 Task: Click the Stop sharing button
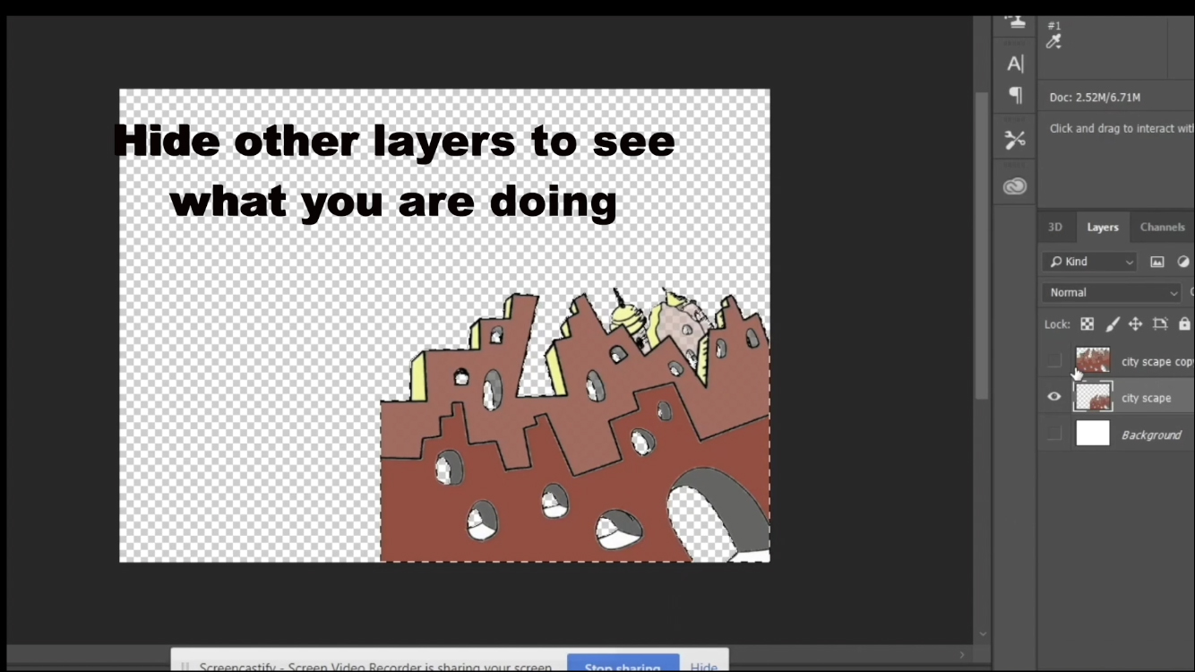623,666
